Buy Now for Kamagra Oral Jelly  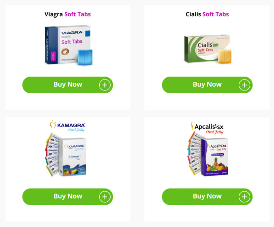68,197
